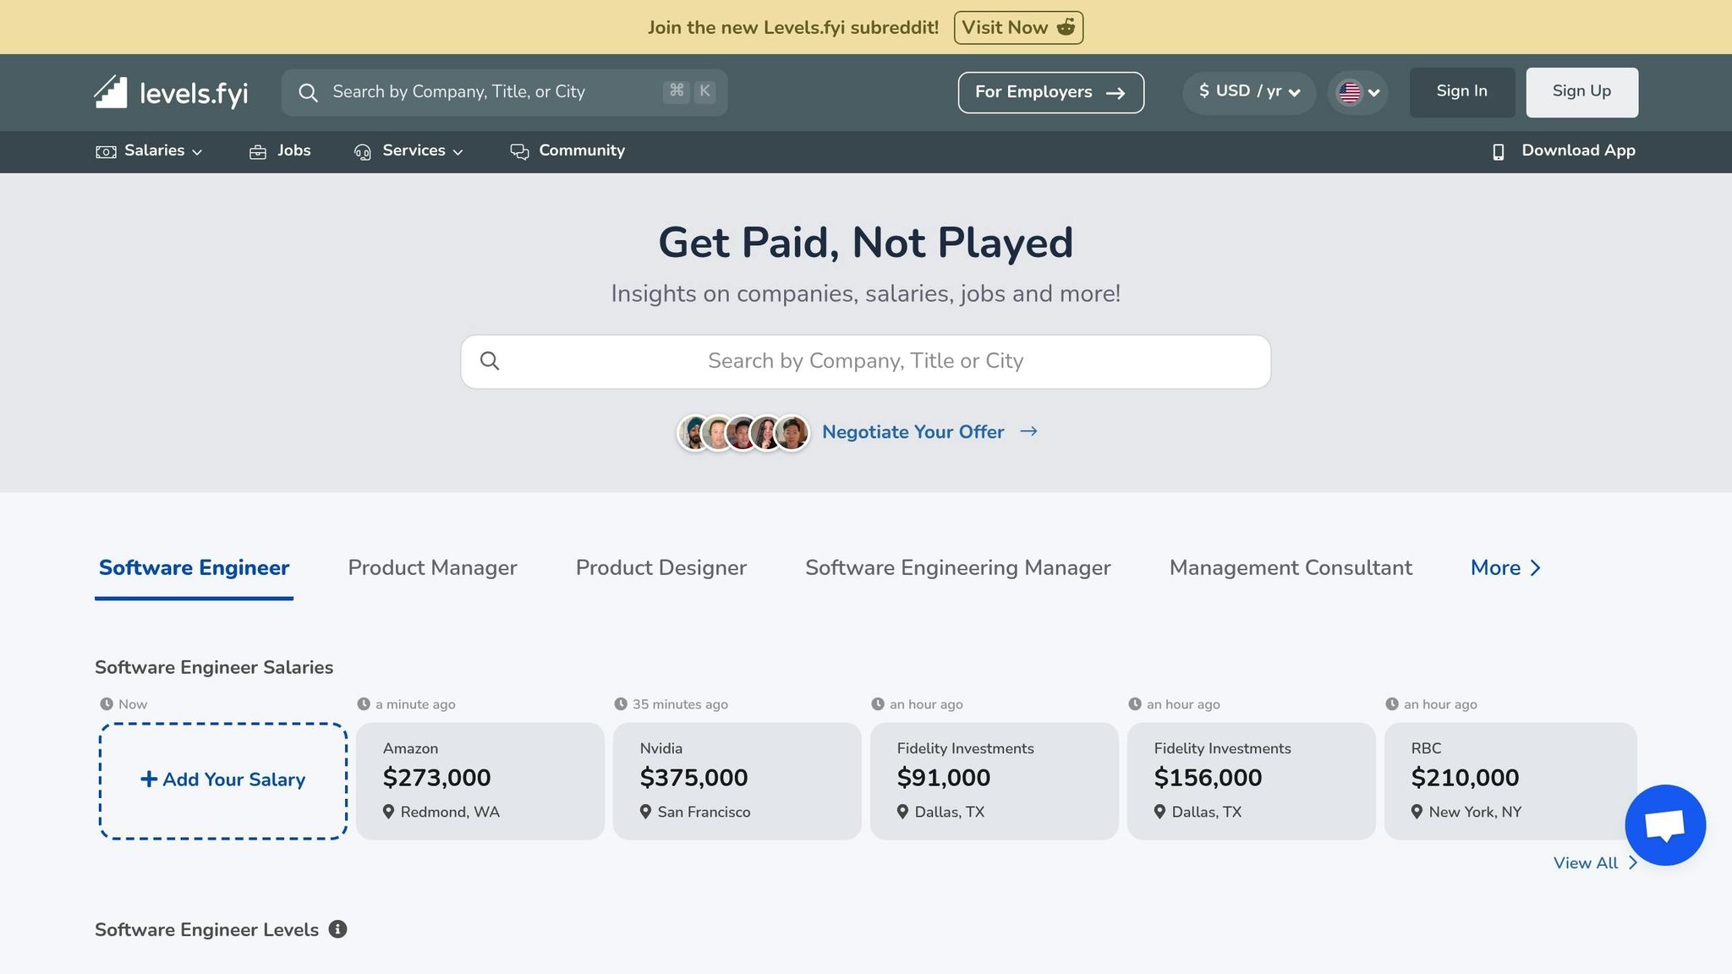The width and height of the screenshot is (1732, 974).
Task: Open Software Engineering Manager tab
Action: [958, 567]
